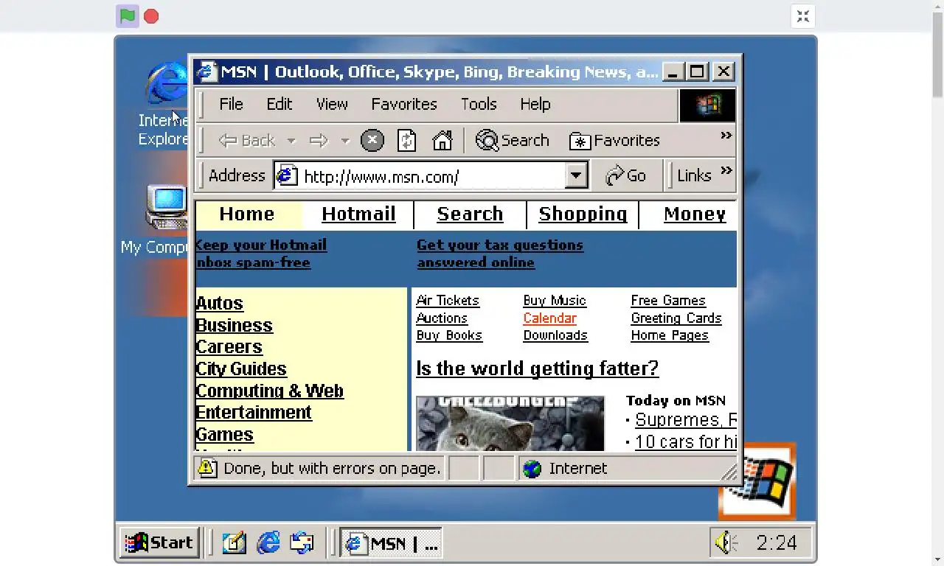Click the Back arrow toolbar button
This screenshot has height=566, width=944.
tap(246, 140)
